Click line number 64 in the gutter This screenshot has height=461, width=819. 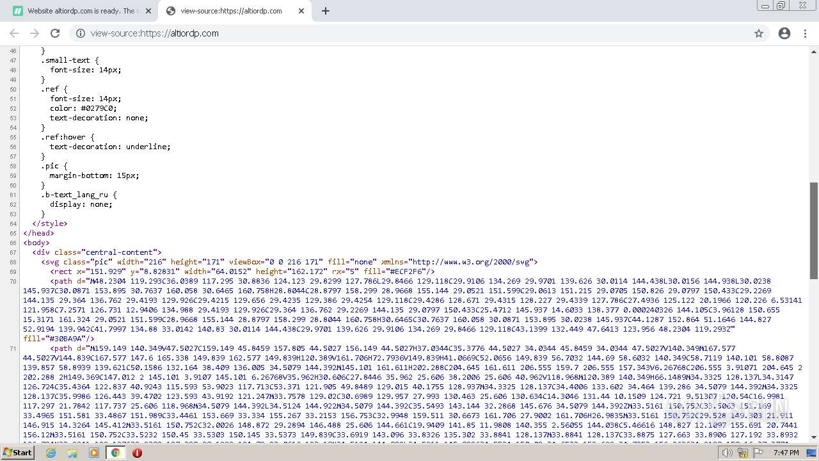click(13, 223)
